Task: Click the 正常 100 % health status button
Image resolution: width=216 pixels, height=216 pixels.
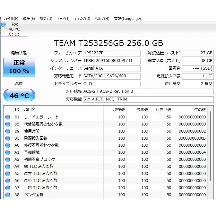Action: [x=19, y=67]
